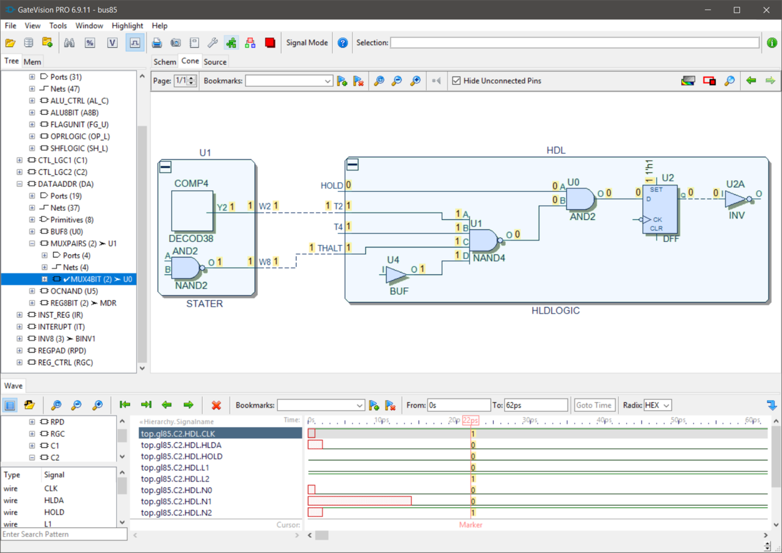
Task: Open color highlight palette icon in Cone toolbar
Action: pos(688,81)
